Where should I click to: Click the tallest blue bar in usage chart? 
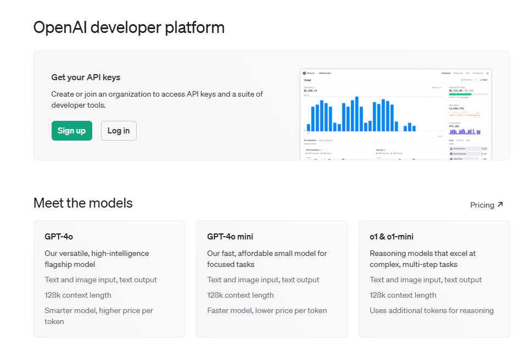point(357,114)
